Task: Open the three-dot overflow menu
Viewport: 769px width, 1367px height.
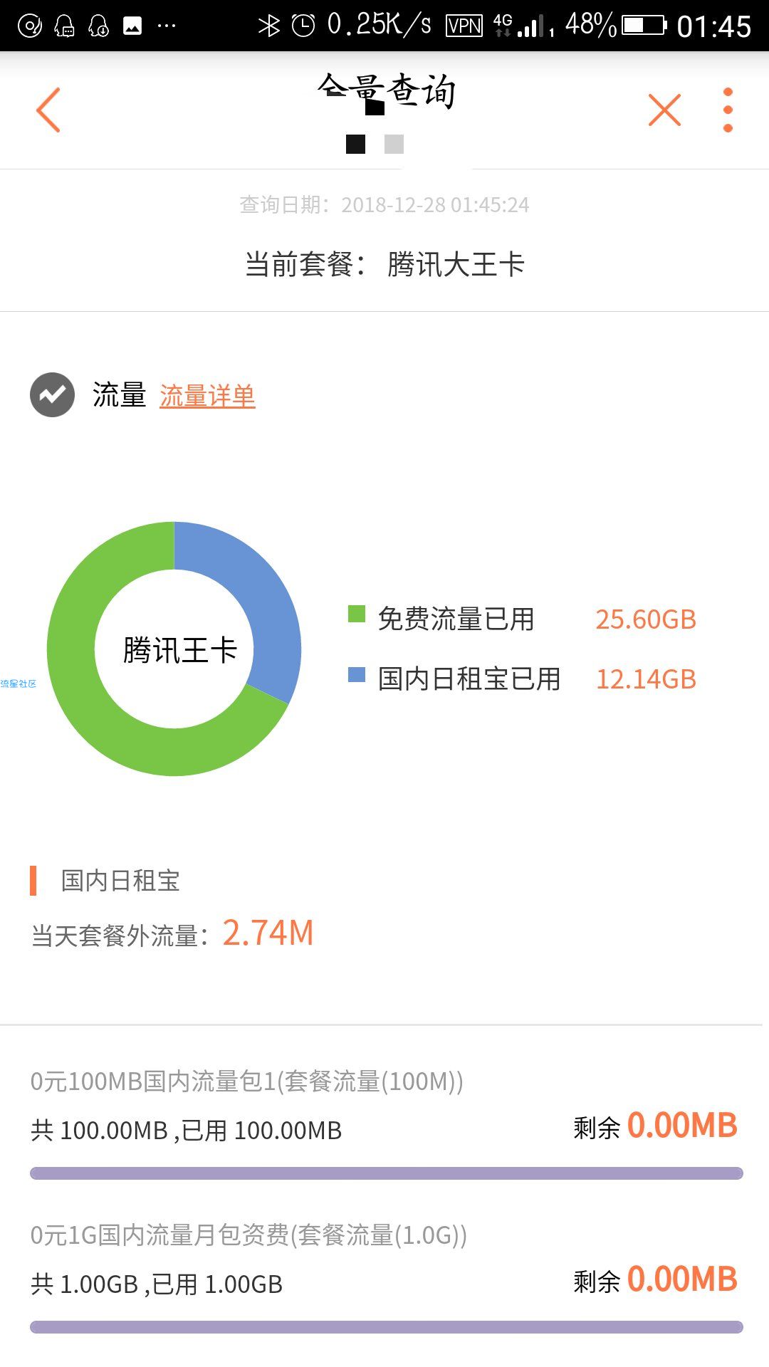Action: pyautogui.click(x=728, y=110)
